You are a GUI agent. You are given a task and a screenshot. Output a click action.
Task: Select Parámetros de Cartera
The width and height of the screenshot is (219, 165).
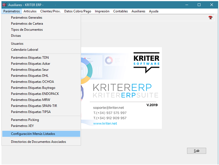point(41,23)
